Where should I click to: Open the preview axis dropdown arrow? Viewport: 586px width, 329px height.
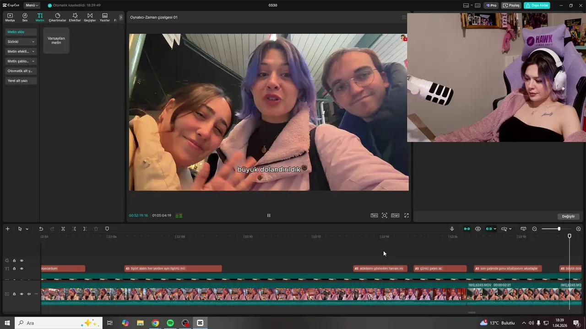(x=510, y=229)
